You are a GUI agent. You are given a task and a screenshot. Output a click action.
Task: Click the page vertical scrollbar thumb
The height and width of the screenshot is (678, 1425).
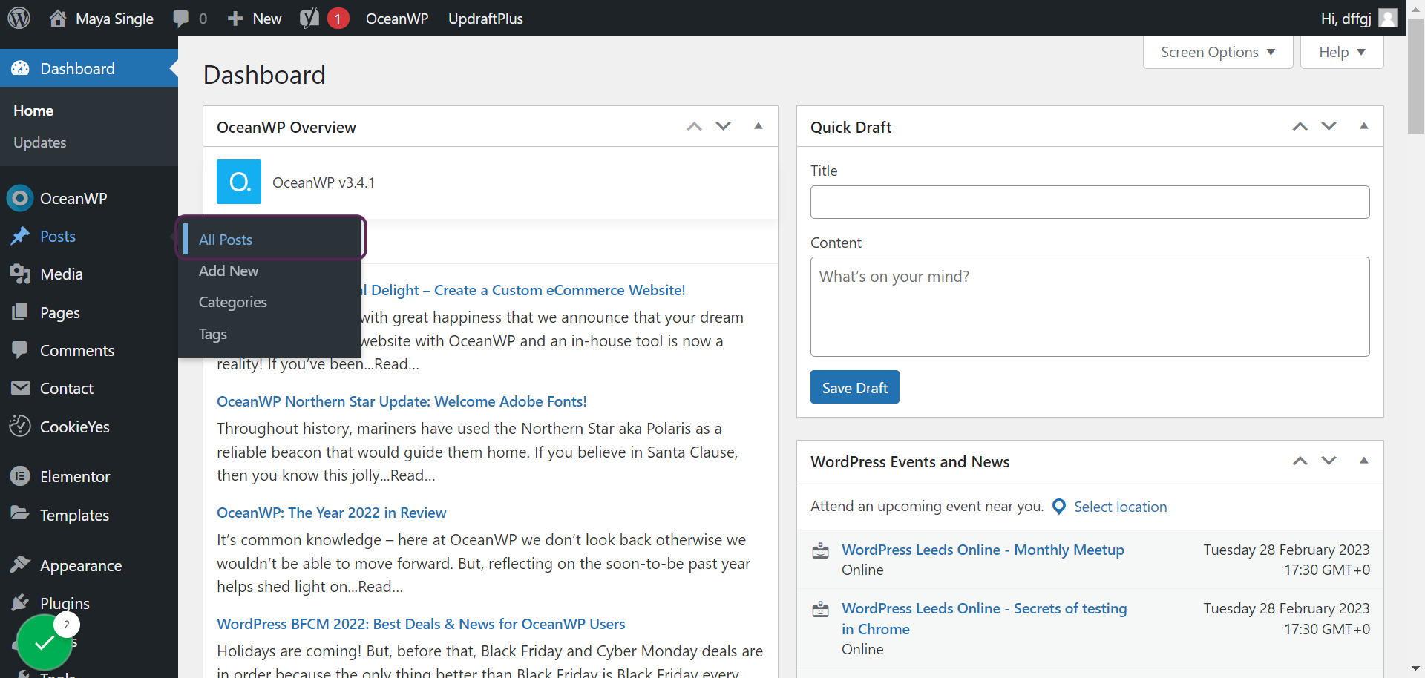(1416, 76)
